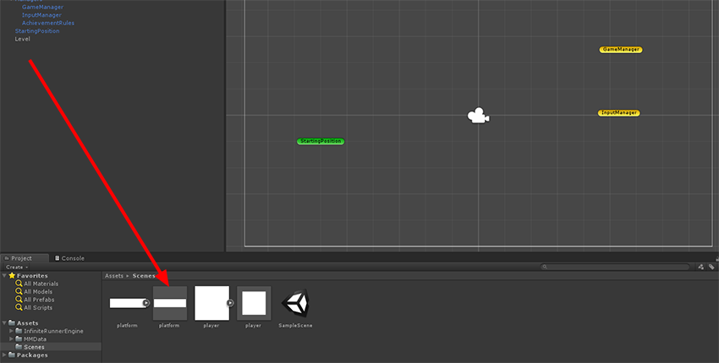
Task: Select the yellow InputManager label in scene
Action: coord(618,113)
